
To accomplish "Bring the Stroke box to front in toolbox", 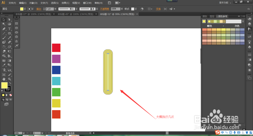I will coord(9,90).
